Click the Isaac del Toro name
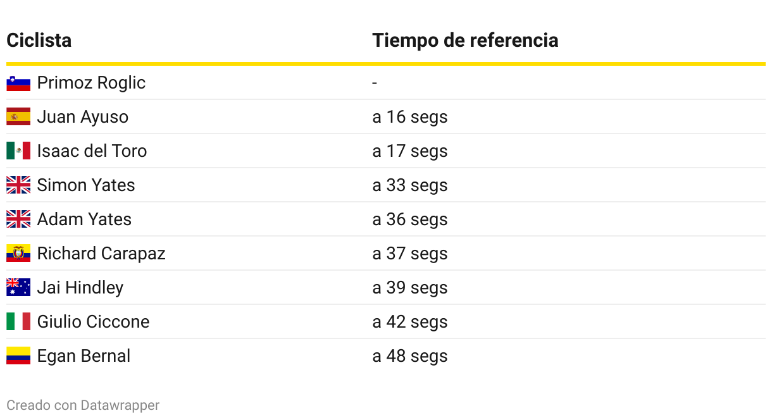The image size is (772, 420). pos(92,151)
